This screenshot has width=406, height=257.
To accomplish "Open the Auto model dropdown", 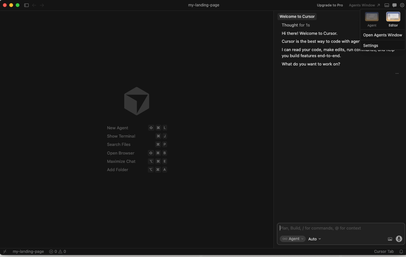I will (315, 239).
